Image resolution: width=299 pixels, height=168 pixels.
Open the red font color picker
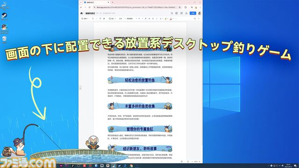click(x=171, y=19)
